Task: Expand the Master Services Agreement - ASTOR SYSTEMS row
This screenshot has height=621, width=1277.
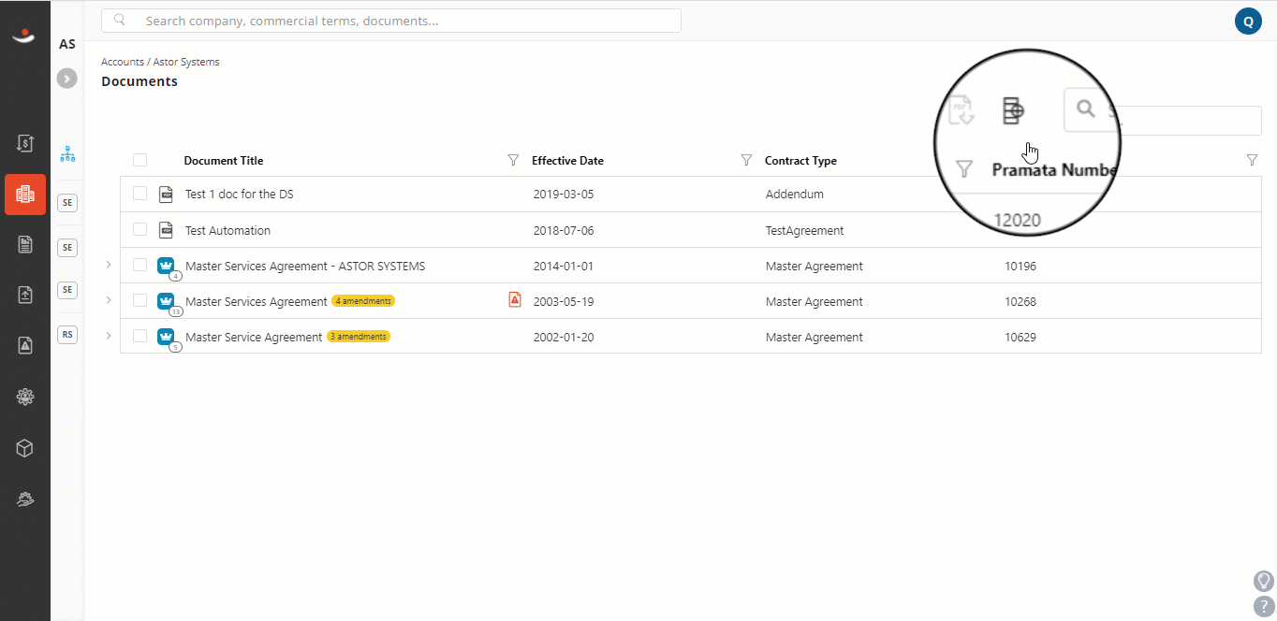Action: click(x=108, y=265)
